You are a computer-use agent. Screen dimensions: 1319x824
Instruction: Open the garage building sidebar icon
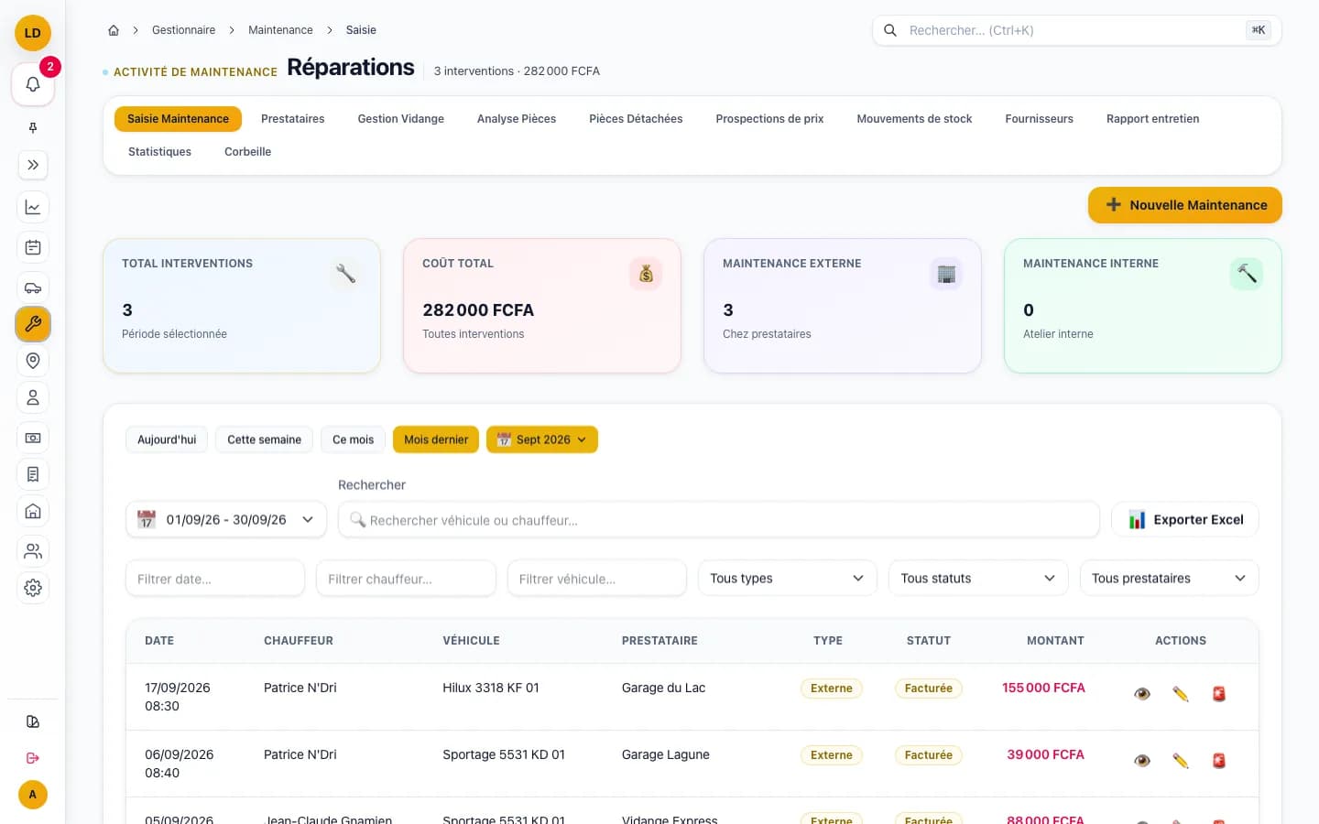[33, 511]
